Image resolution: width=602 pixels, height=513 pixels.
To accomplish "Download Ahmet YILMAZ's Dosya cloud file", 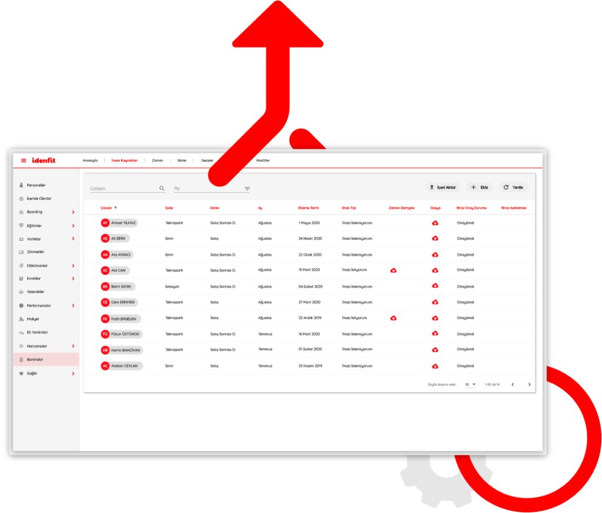I will point(435,223).
